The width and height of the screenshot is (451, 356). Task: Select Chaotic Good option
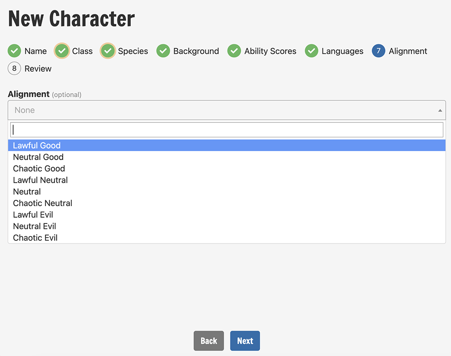coord(227,168)
